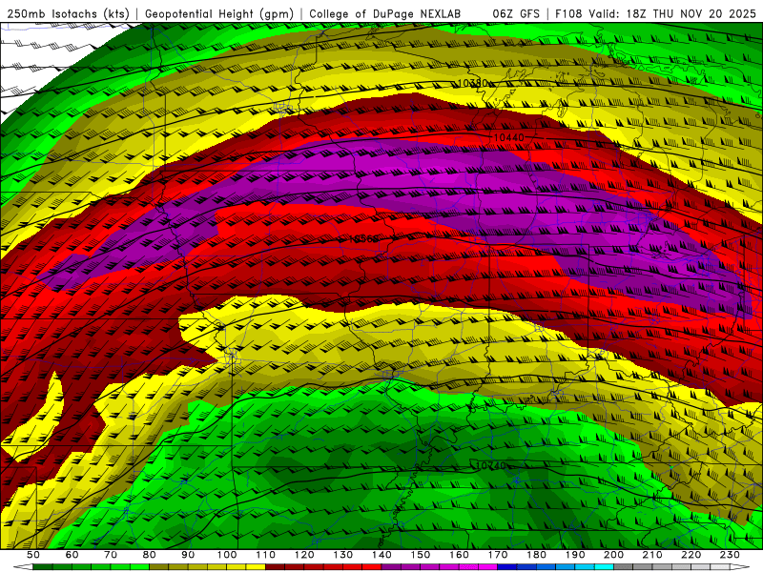This screenshot has width=763, height=572.
Task: Select the 'Geopotential Height (gpm)' header text
Action: (219, 14)
